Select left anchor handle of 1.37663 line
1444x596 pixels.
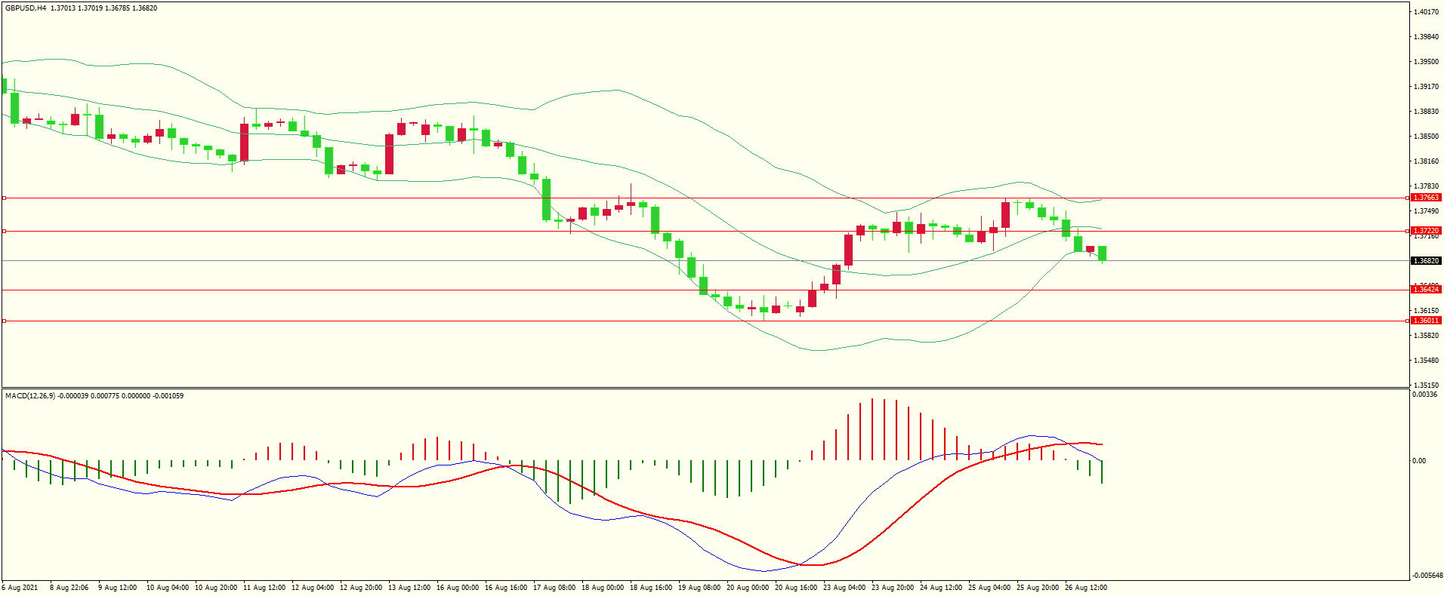(4, 198)
